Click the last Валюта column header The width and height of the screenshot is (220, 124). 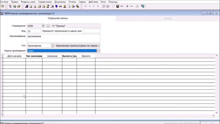coord(86,56)
